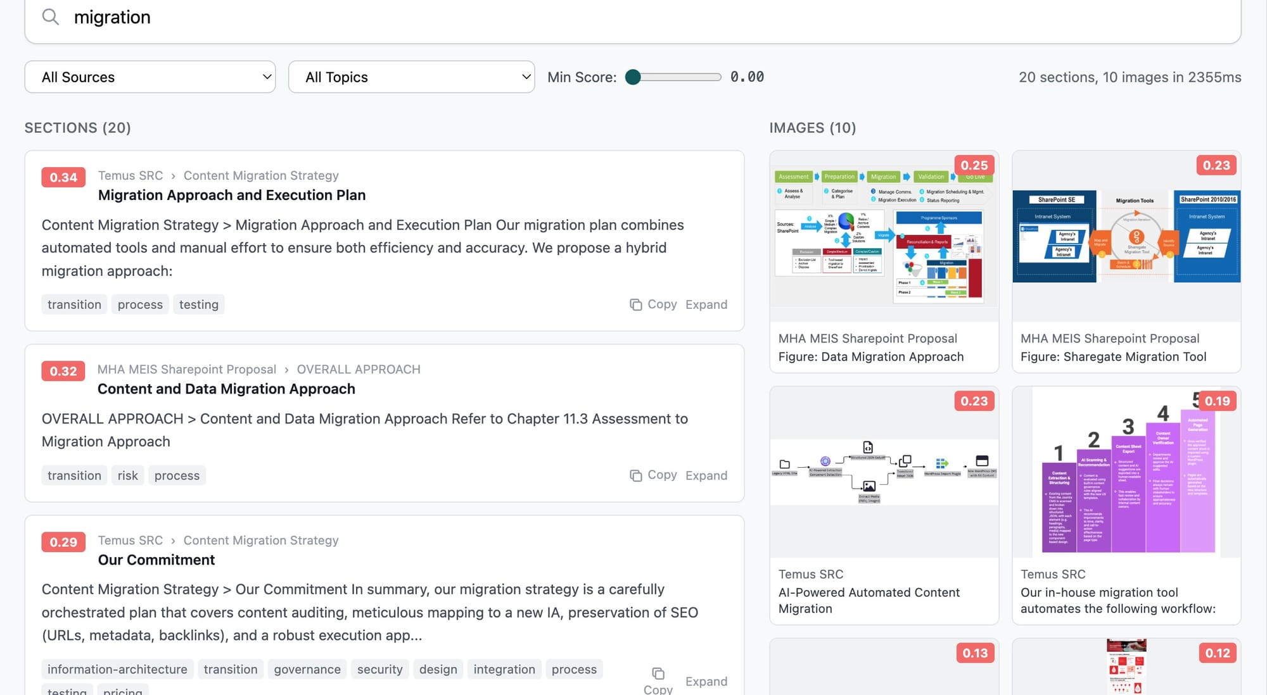
Task: Click the 0.29 score badge
Action: pyautogui.click(x=63, y=542)
